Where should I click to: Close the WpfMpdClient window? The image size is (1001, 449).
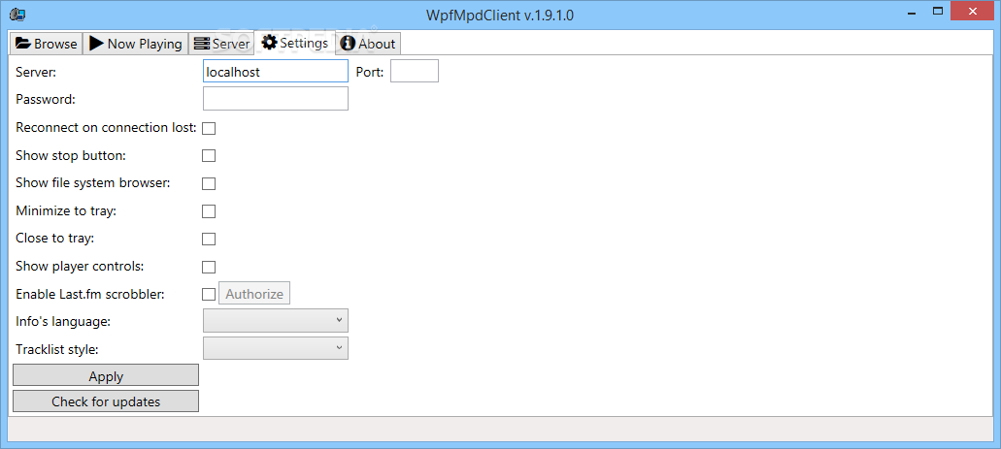coord(974,12)
